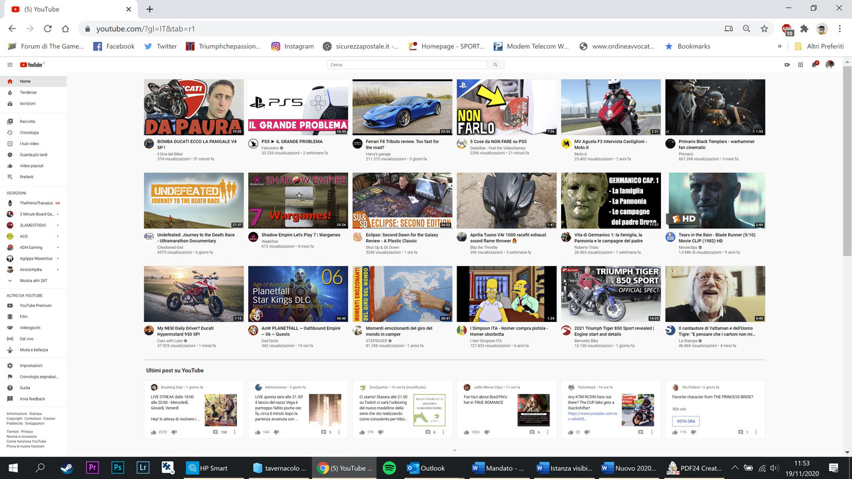
Task: Open Videogiochi in the sidebar
Action: click(x=33, y=327)
